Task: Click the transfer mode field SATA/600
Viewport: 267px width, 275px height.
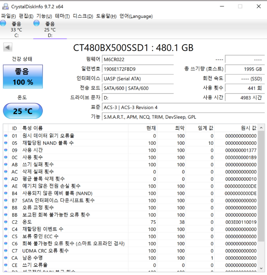Action: pyautogui.click(x=138, y=88)
